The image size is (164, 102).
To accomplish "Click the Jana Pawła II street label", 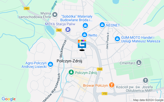I will (x=108, y=41).
